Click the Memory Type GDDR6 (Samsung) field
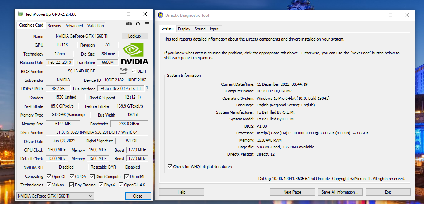 pyautogui.click(x=68, y=115)
